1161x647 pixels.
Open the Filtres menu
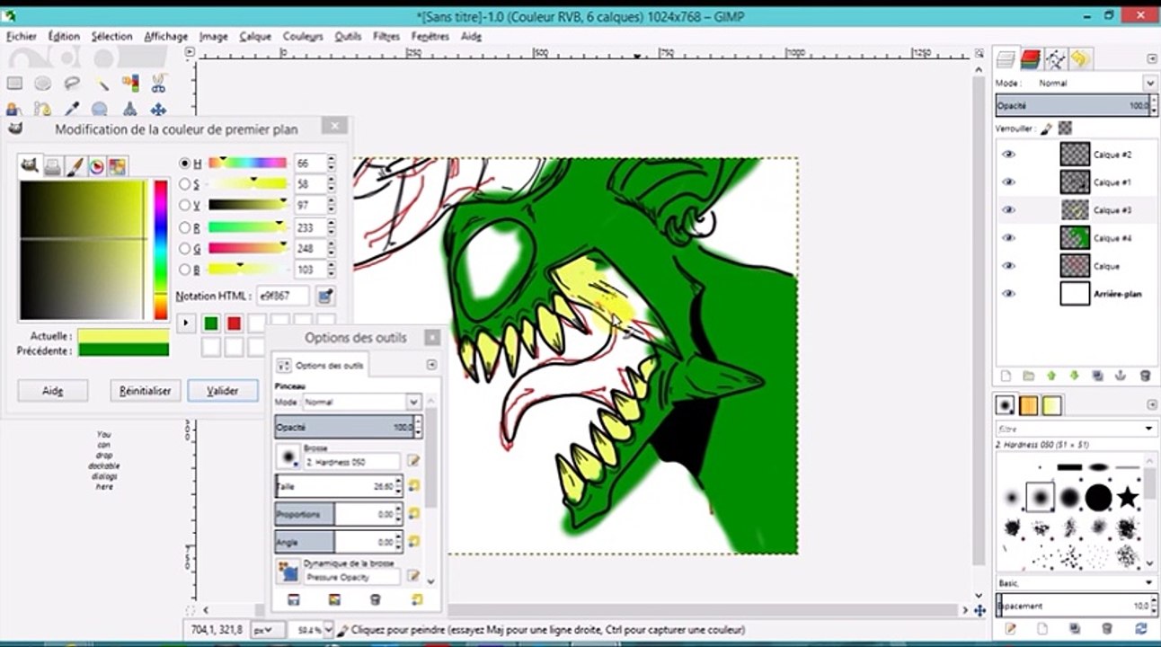coord(386,37)
